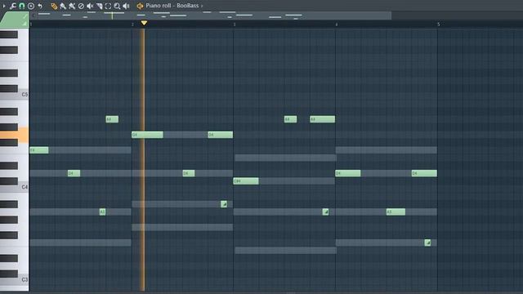Click bar number 3 on the timeline
The image size is (523, 294).
(235, 24)
